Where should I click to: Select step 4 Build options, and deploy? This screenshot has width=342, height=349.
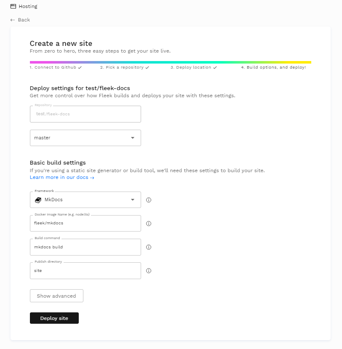click(273, 67)
